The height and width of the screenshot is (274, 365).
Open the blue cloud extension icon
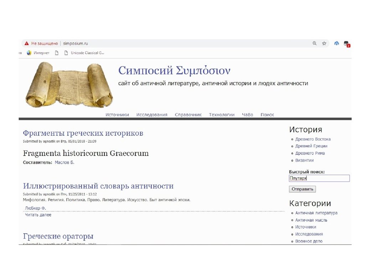click(x=336, y=44)
